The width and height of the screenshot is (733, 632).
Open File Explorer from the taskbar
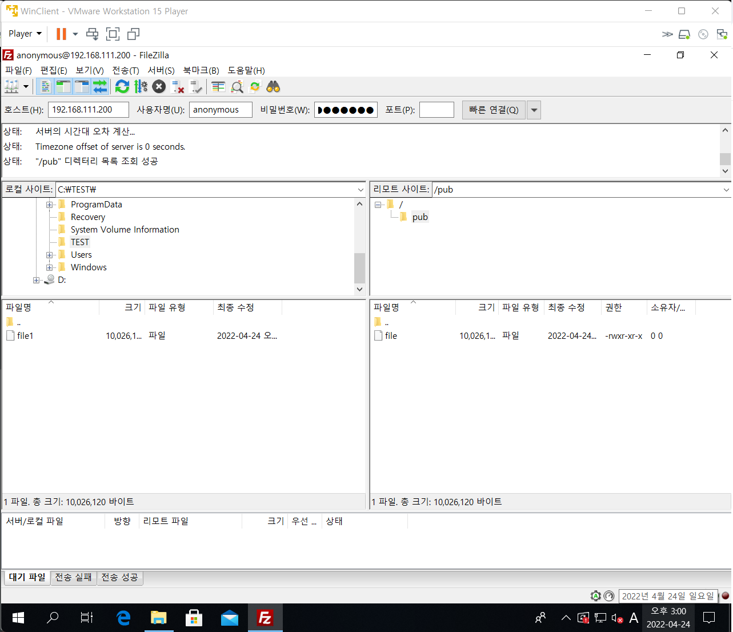click(158, 618)
